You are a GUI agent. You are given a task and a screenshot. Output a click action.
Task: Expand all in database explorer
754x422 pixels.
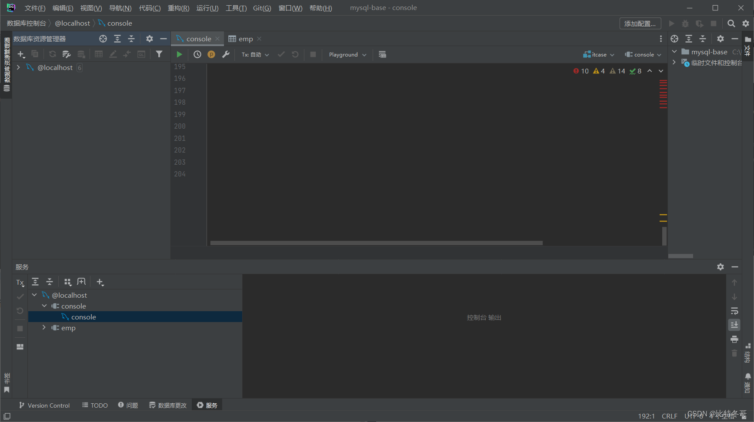pos(117,39)
